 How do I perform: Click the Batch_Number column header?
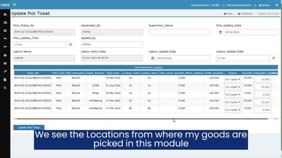click(x=96, y=73)
